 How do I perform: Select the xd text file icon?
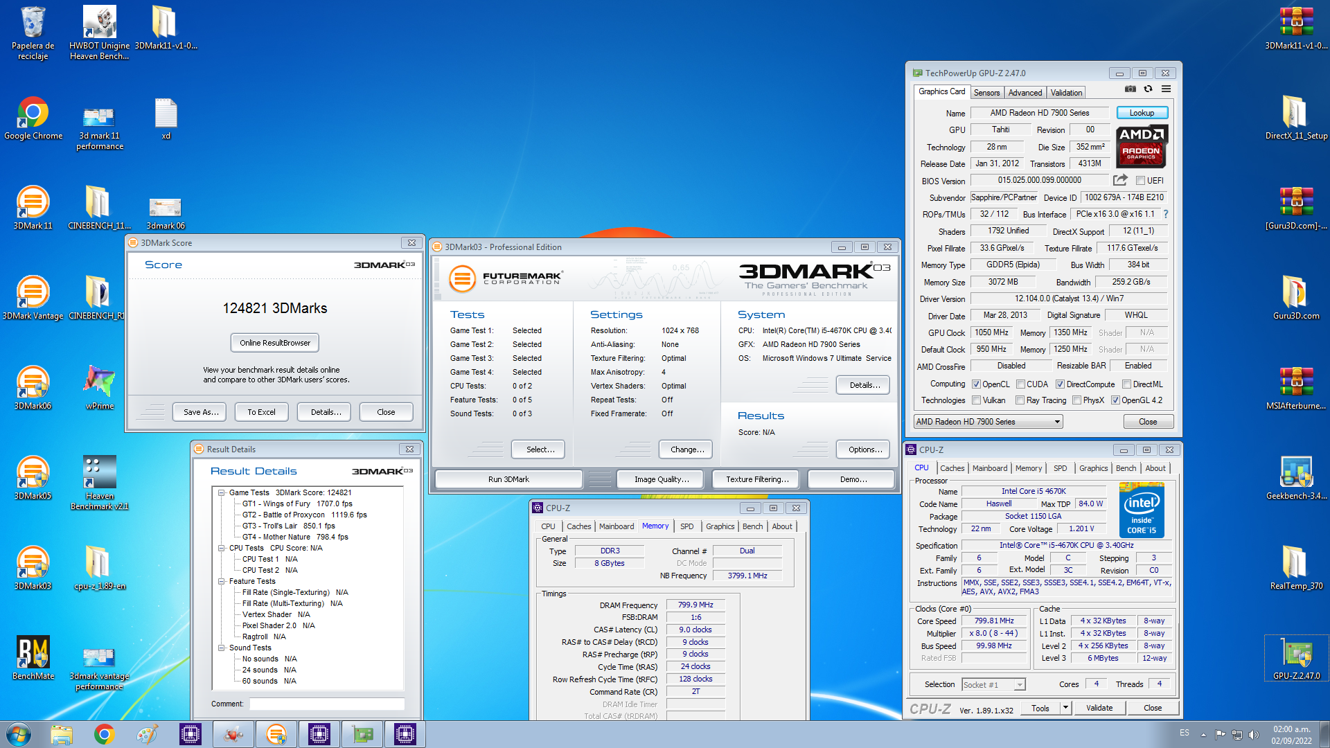tap(166, 118)
